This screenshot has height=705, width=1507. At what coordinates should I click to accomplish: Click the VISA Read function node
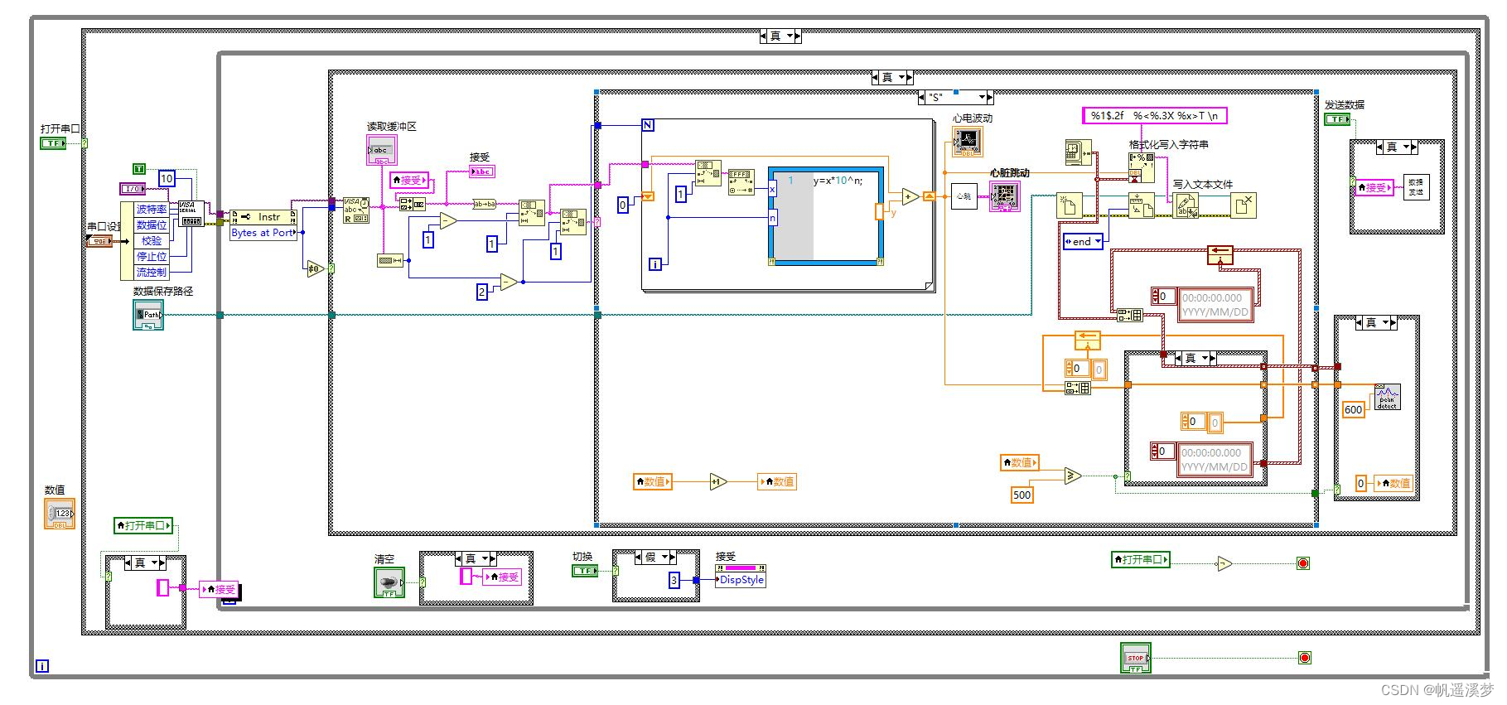click(x=356, y=210)
